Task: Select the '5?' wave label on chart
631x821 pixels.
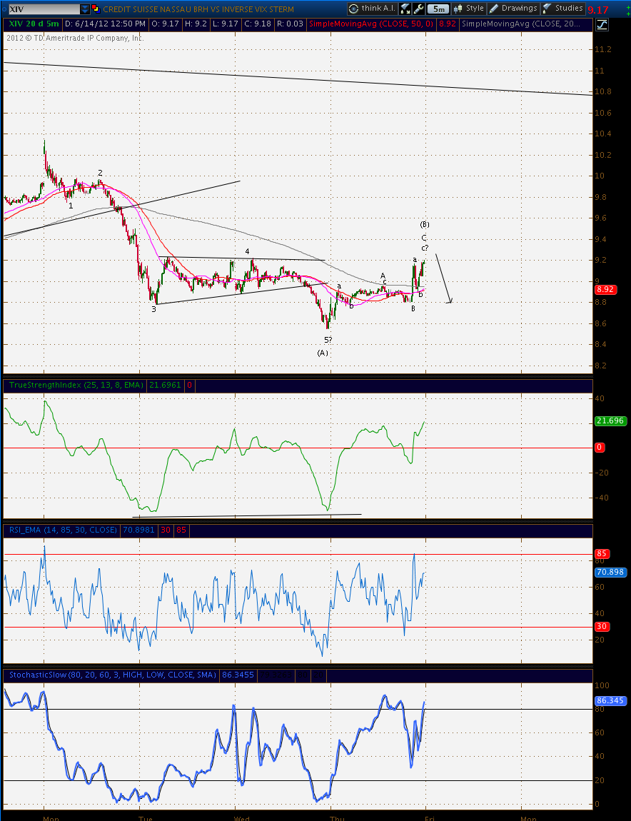Action: (x=328, y=341)
